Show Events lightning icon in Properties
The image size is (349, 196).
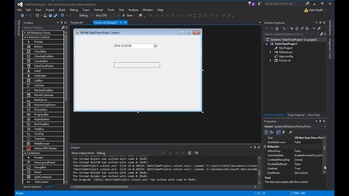[x=284, y=132]
